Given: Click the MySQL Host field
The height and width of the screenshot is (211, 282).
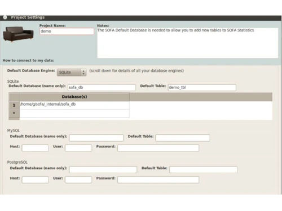Looking at the screenshot, I should (35, 148).
